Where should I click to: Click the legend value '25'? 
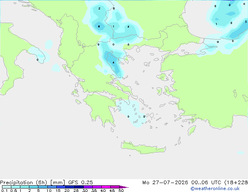76,190
